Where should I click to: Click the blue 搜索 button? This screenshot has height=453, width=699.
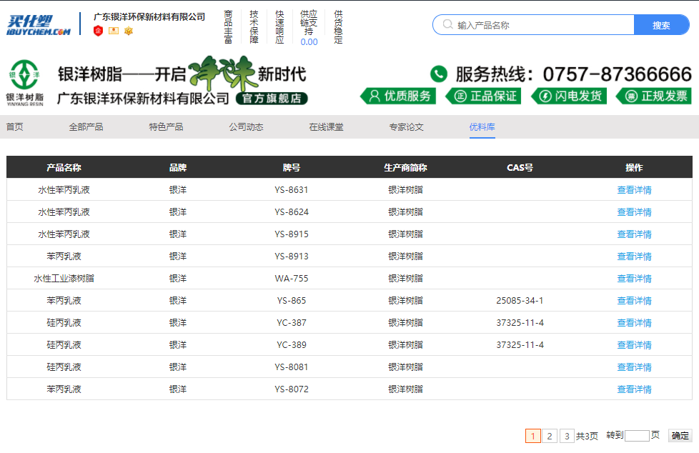pyautogui.click(x=662, y=25)
